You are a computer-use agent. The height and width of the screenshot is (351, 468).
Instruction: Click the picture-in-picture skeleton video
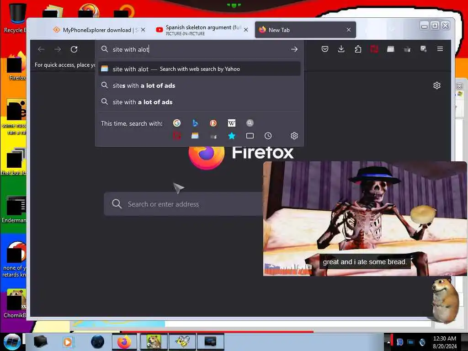click(365, 218)
